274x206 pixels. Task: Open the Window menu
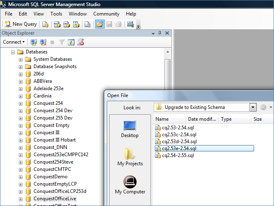tap(78, 14)
